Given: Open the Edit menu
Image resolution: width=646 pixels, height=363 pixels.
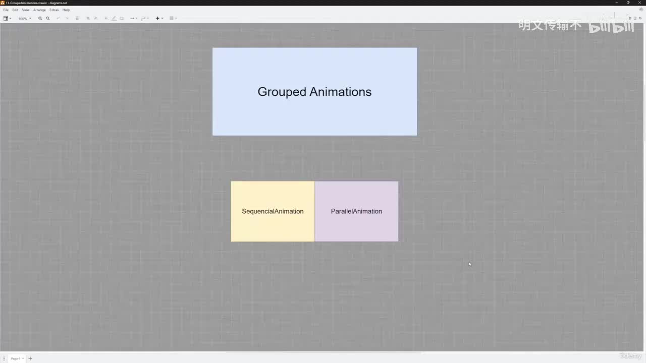Looking at the screenshot, I should pos(15,10).
